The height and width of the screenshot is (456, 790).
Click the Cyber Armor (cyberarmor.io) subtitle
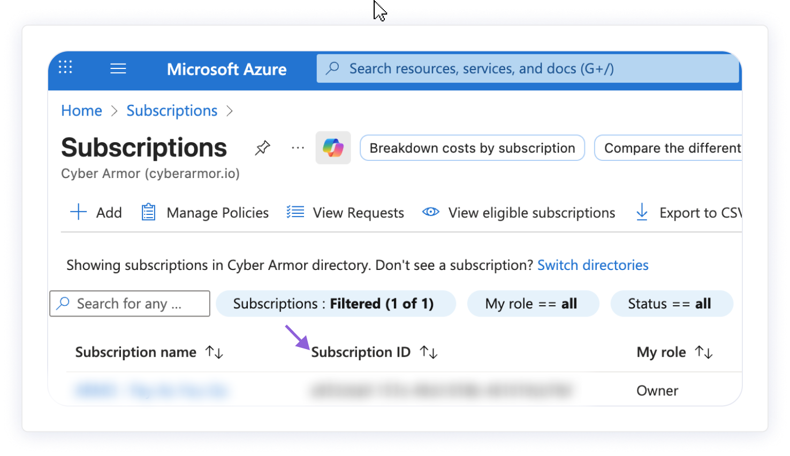click(150, 174)
